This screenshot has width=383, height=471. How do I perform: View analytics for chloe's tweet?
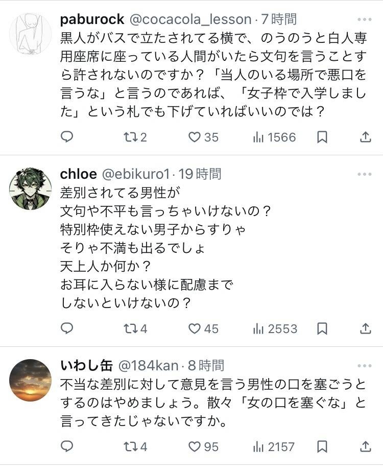[x=275, y=328]
